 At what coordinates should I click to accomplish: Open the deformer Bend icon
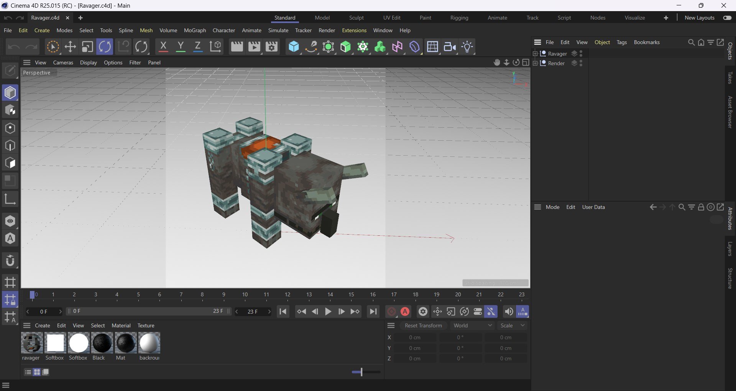(x=415, y=47)
